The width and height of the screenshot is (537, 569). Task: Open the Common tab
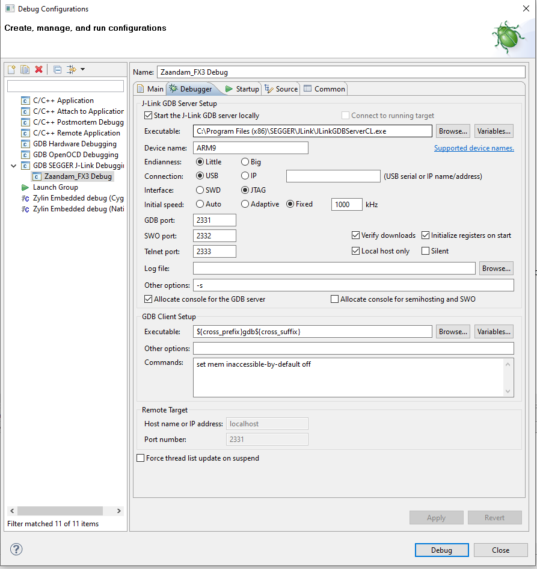click(324, 88)
